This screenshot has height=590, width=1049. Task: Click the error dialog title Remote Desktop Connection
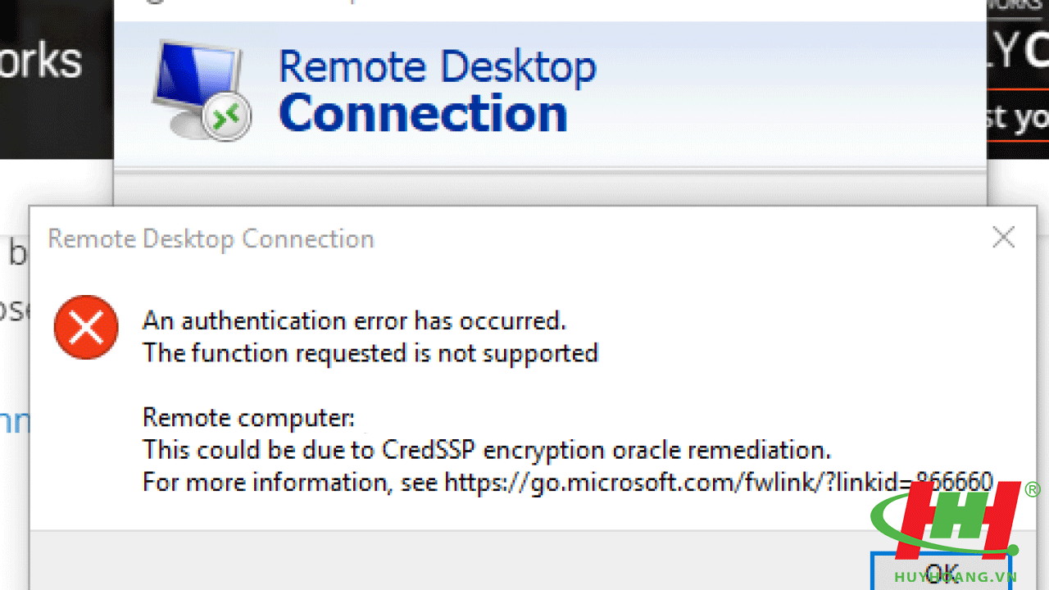pyautogui.click(x=211, y=239)
